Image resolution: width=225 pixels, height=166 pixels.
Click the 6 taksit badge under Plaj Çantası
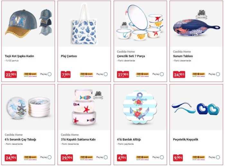click(x=86, y=74)
